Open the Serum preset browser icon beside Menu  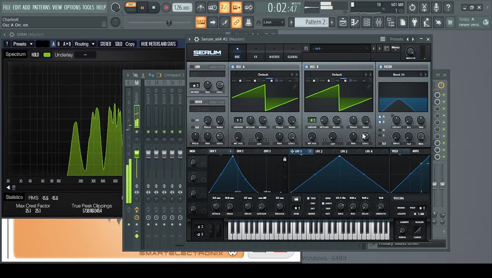386,48
